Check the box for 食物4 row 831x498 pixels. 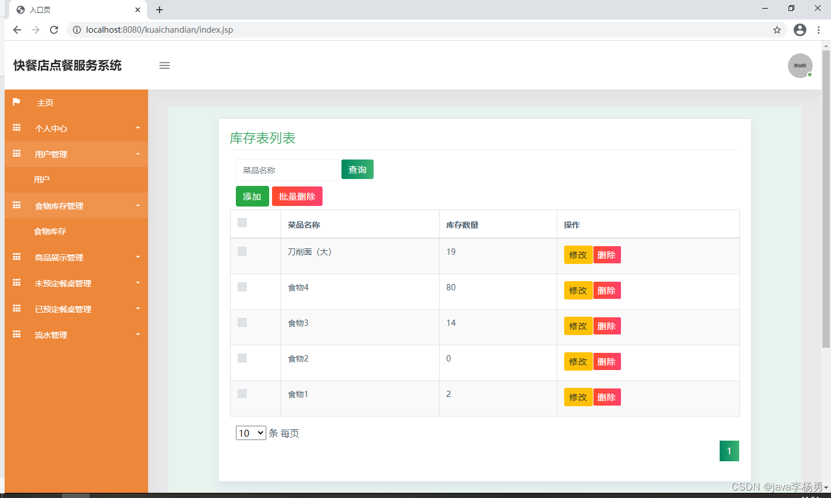242,287
